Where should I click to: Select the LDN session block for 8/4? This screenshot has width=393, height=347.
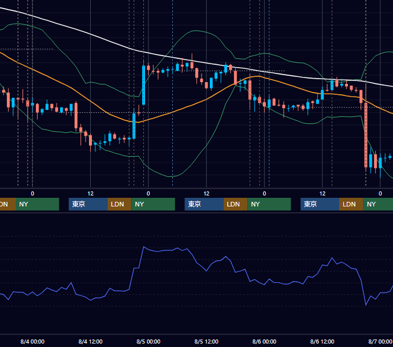(119, 204)
